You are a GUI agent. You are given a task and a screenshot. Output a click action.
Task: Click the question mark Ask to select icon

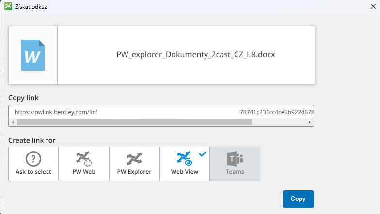33,159
